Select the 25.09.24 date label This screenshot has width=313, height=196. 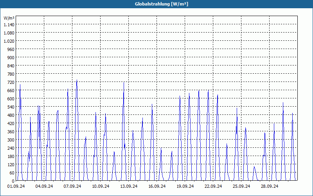pyautogui.click(x=241, y=186)
